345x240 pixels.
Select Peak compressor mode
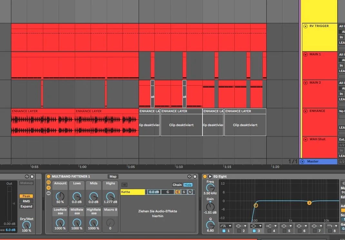26,196
